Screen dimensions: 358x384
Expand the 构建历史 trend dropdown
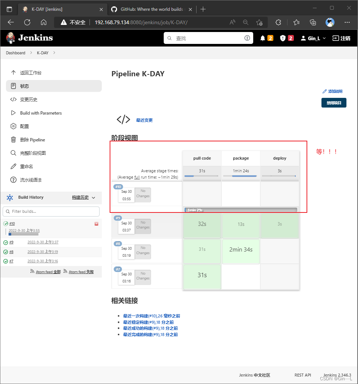point(94,198)
